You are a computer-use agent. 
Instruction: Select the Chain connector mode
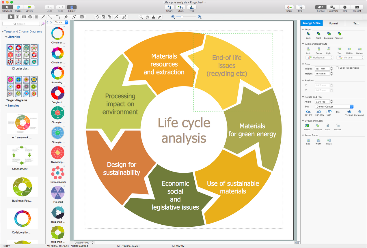(x=180, y=7)
